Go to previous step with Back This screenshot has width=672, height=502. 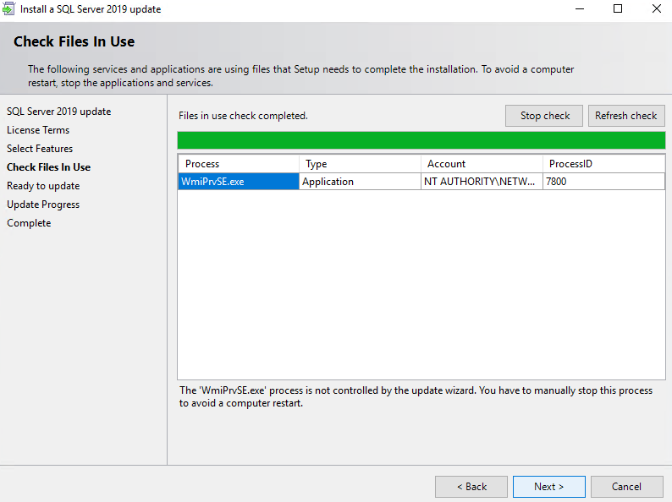click(471, 487)
